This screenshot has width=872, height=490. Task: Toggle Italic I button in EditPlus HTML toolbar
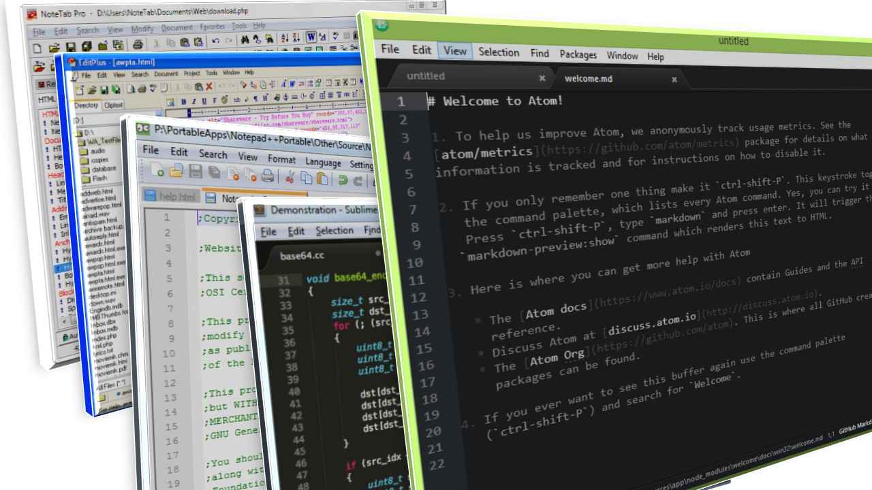(x=193, y=101)
